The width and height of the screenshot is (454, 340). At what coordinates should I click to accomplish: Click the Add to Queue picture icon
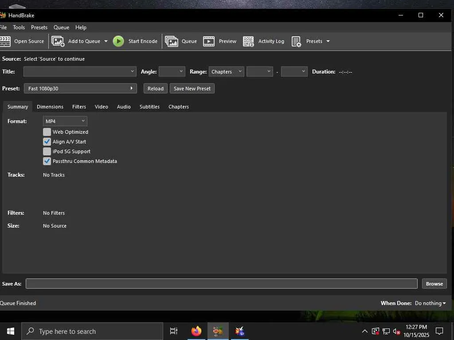coord(58,41)
